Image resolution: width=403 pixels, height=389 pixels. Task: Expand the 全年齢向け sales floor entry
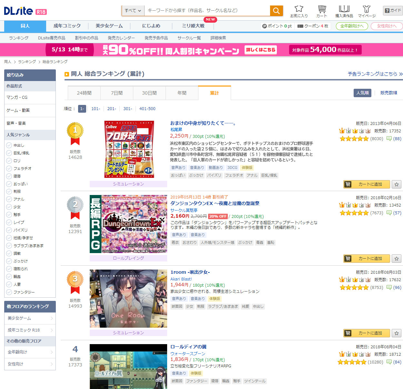pos(30,352)
